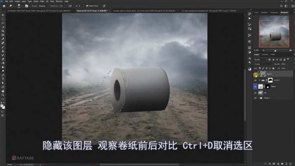The width and height of the screenshot is (295, 166).
Task: Open the brush settings panel icon
Action: [x=26, y=6]
